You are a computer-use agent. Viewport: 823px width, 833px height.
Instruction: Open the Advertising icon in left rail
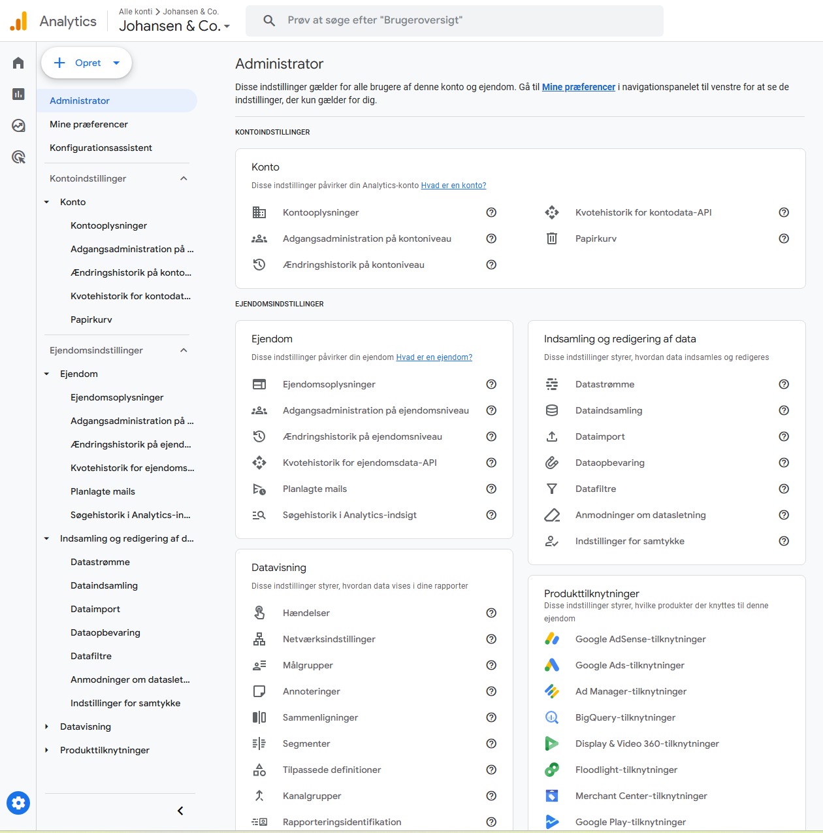18,157
